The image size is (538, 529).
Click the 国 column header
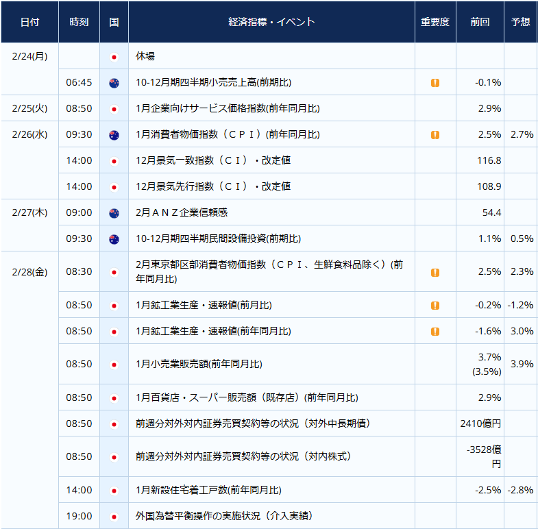114,22
